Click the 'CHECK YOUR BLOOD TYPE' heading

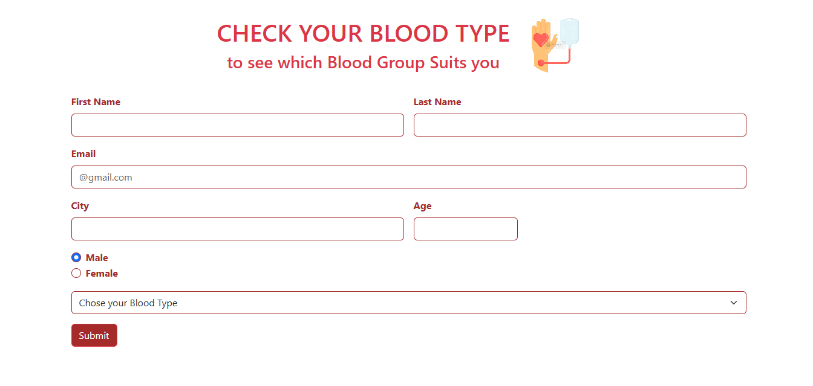[363, 33]
